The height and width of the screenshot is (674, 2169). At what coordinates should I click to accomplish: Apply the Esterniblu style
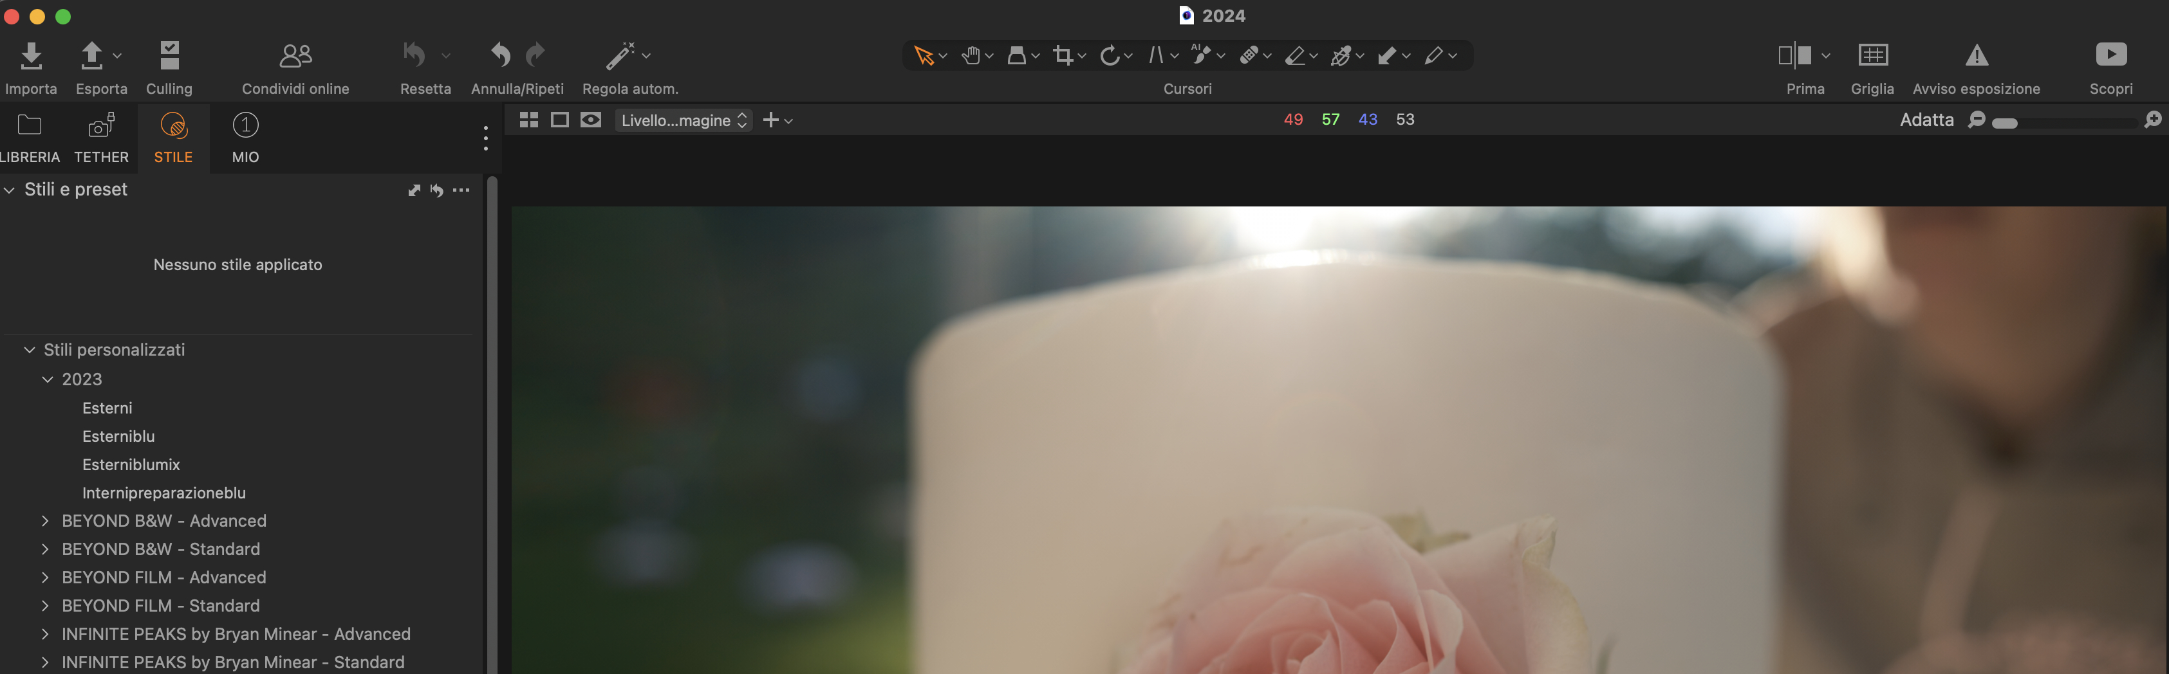pyautogui.click(x=118, y=437)
